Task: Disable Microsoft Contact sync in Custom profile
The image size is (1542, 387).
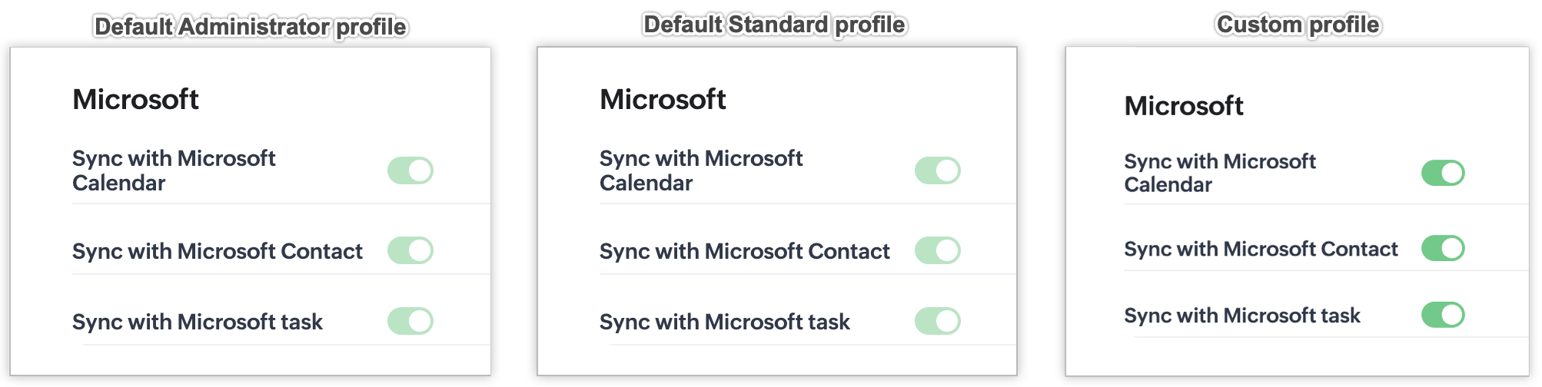Action: click(x=1443, y=248)
